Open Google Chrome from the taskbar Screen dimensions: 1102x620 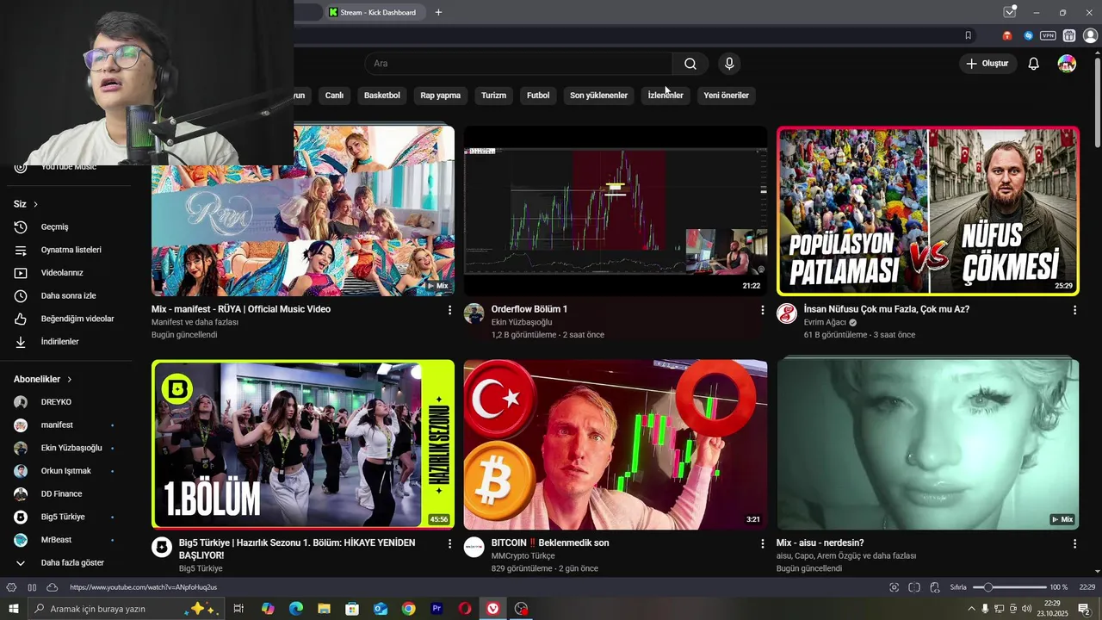tap(408, 609)
